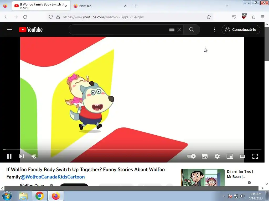Screen dimensions: 269x201
Task: Mute the video volume
Action: pyautogui.click(x=34, y=156)
